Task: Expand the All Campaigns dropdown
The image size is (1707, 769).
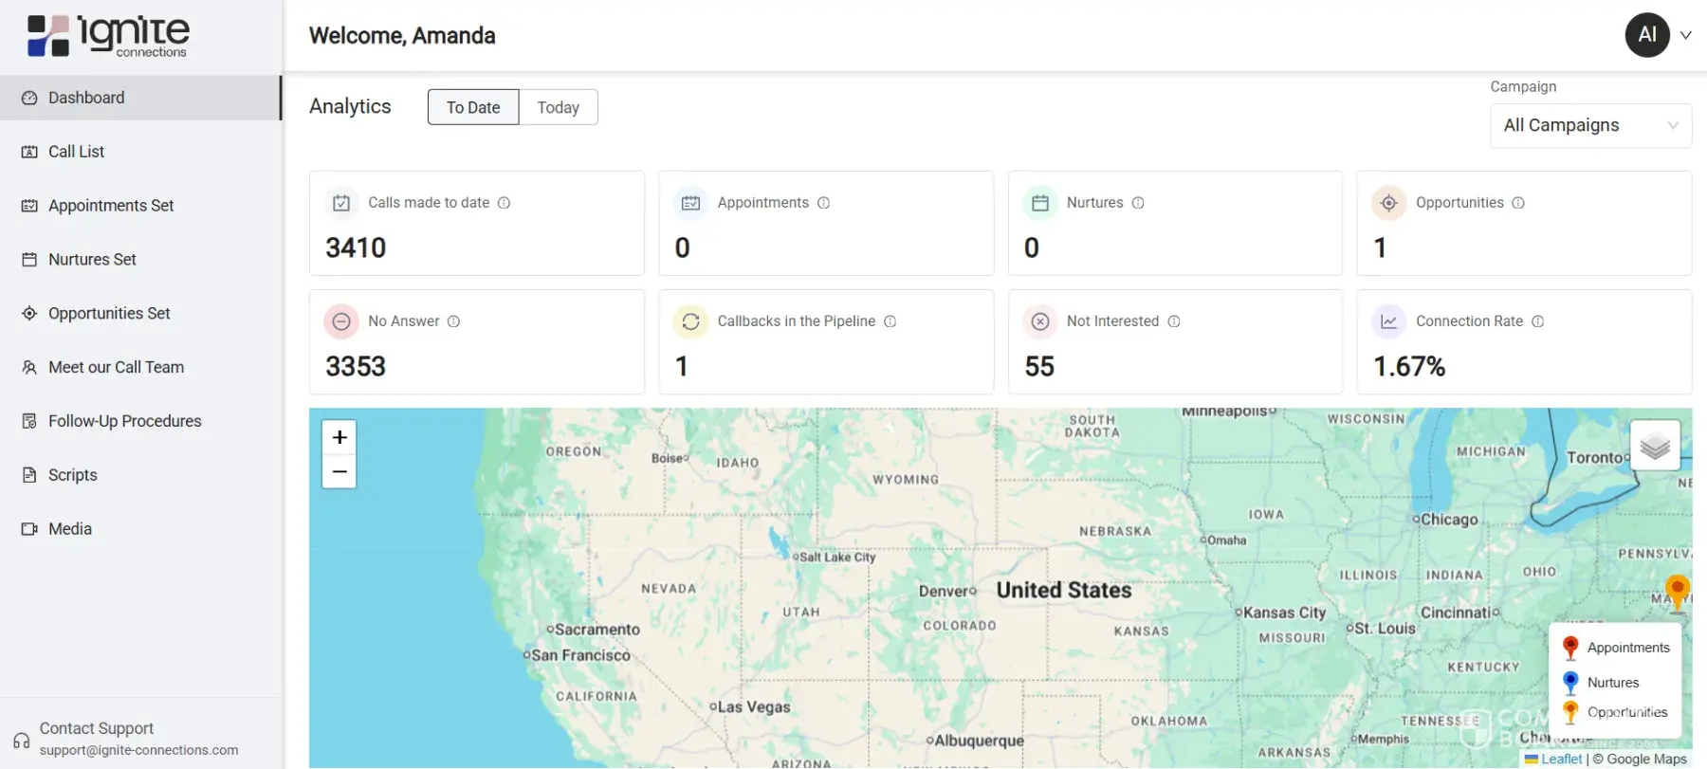Action: [1590, 125]
